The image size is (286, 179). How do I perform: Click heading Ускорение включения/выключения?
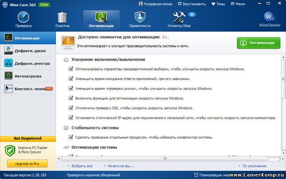[x=108, y=59]
